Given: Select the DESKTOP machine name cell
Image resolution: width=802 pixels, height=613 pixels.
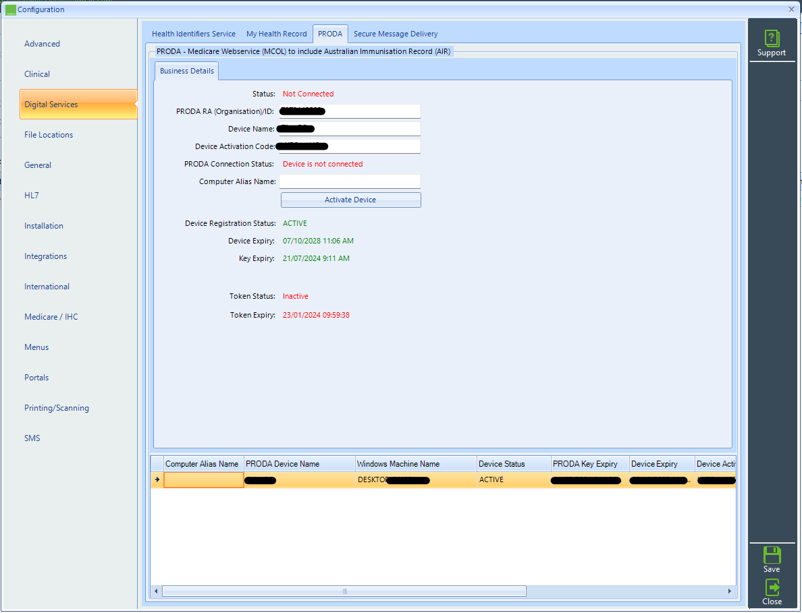Looking at the screenshot, I should coord(417,479).
